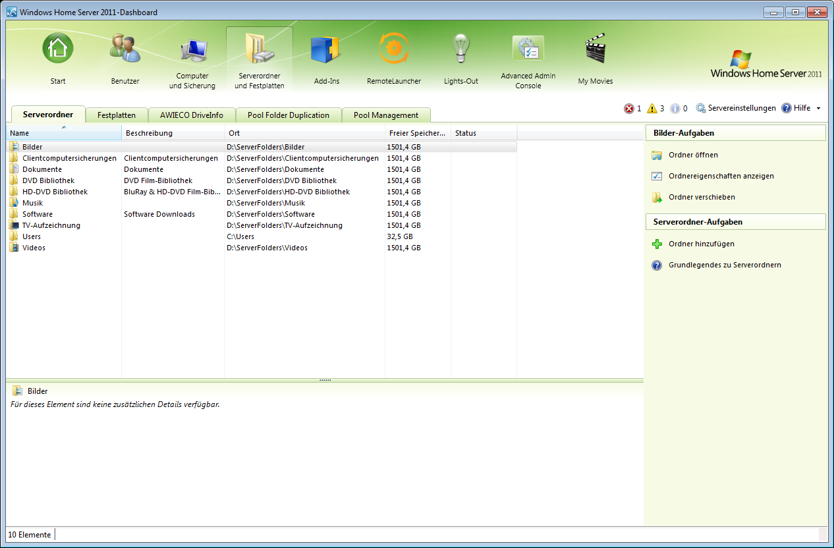Sort by Freier Speicher column header
The height and width of the screenshot is (548, 834).
[x=418, y=133]
